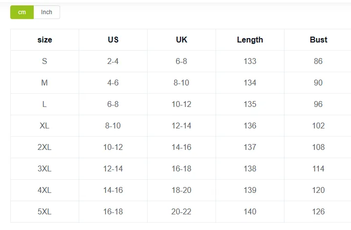
Task: Select the 2XL size row label
Action: click(44, 147)
